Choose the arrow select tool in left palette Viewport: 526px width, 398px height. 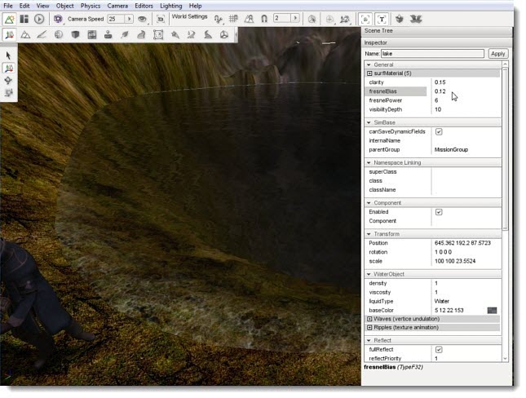[8, 55]
